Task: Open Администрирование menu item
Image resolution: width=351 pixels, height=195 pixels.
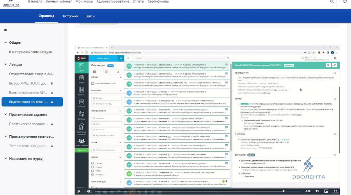Action: (x=113, y=2)
